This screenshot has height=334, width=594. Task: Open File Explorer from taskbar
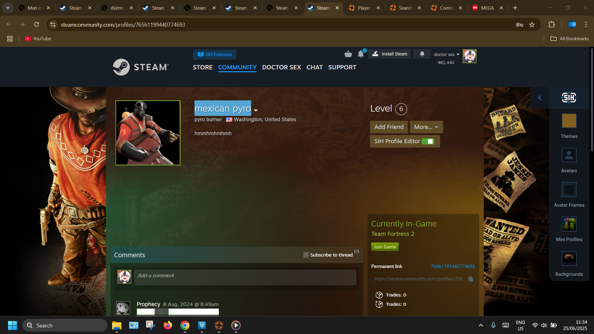[x=116, y=325]
